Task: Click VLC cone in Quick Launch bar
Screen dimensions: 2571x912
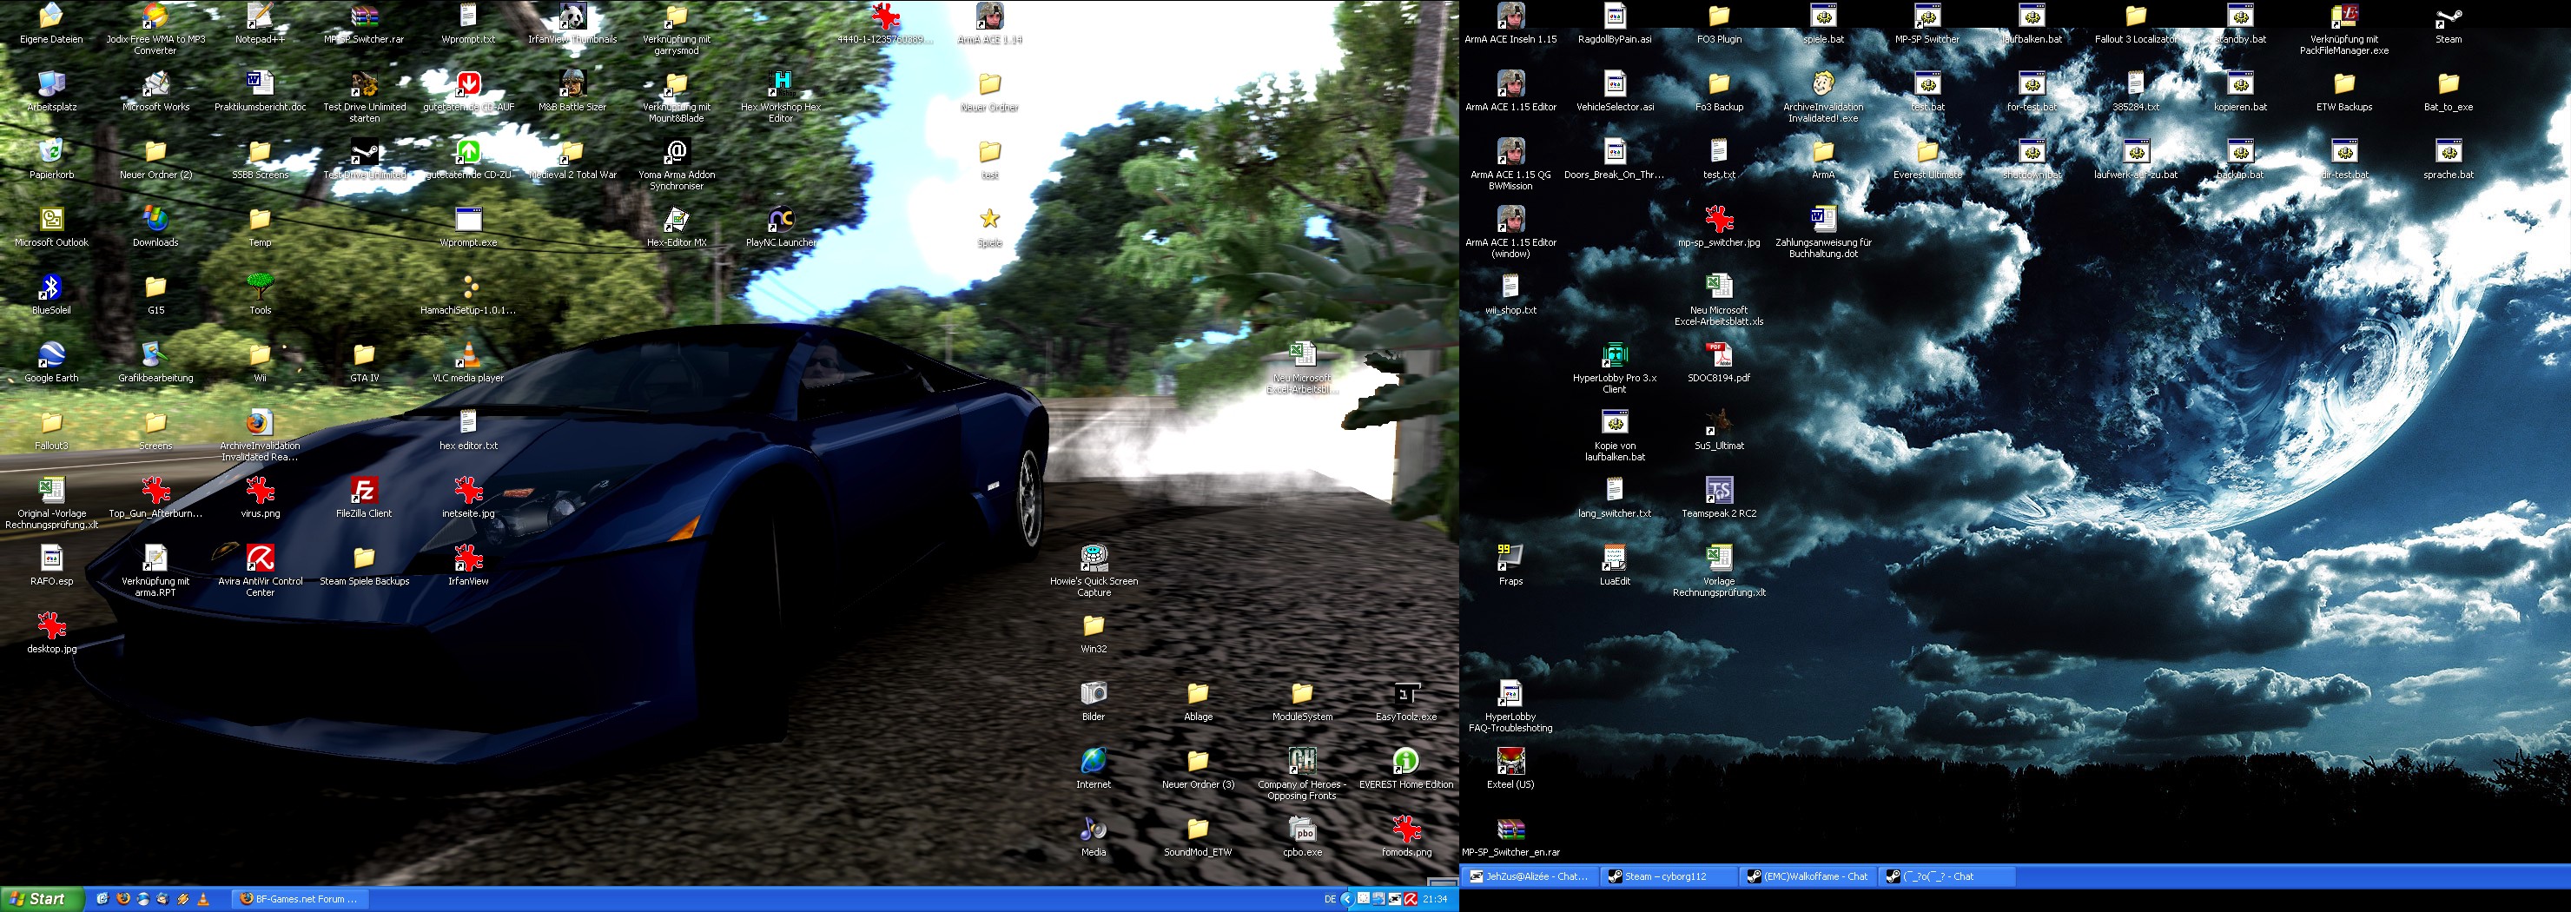Action: [x=203, y=899]
